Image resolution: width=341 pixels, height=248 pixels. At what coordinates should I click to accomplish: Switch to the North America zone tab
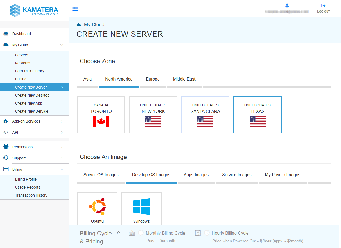(x=119, y=79)
